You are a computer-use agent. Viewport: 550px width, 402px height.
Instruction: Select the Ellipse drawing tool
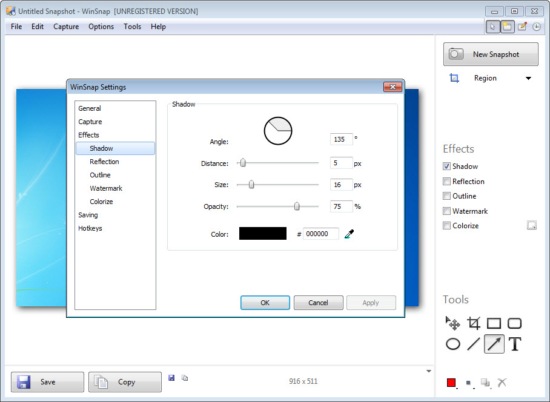(x=453, y=344)
